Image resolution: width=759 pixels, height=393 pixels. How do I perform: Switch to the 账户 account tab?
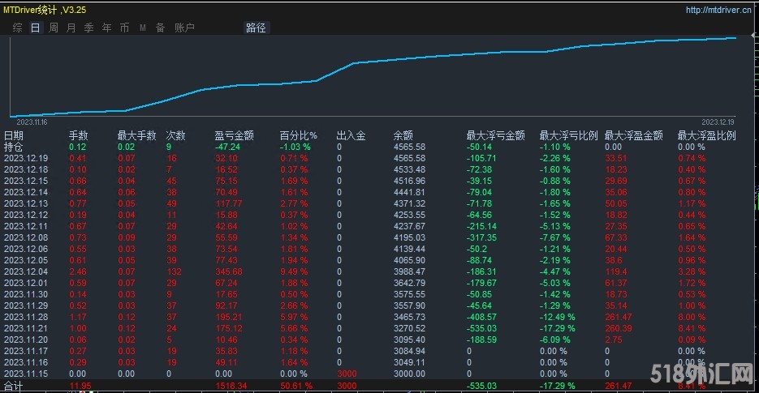pyautogui.click(x=184, y=28)
